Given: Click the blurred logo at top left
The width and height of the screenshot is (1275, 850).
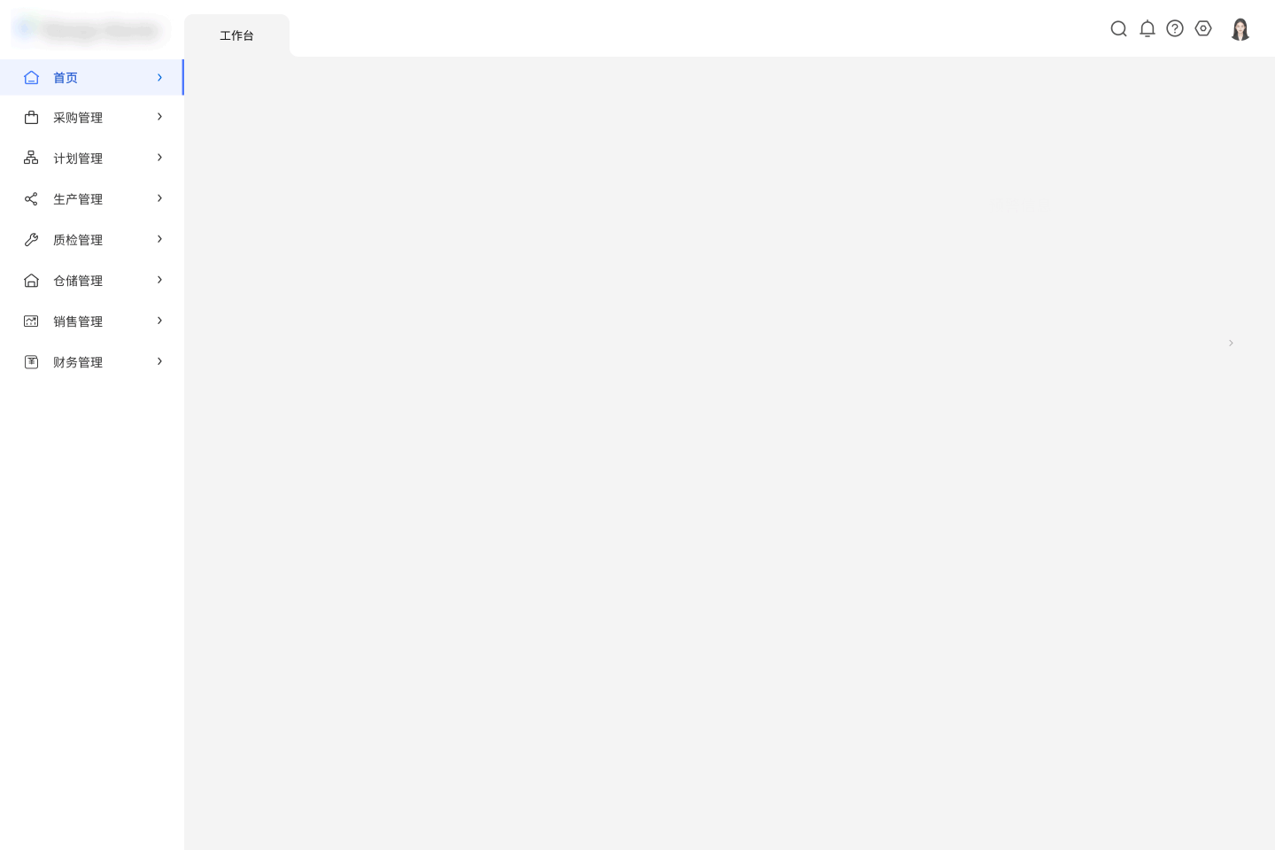Looking at the screenshot, I should tap(89, 30).
